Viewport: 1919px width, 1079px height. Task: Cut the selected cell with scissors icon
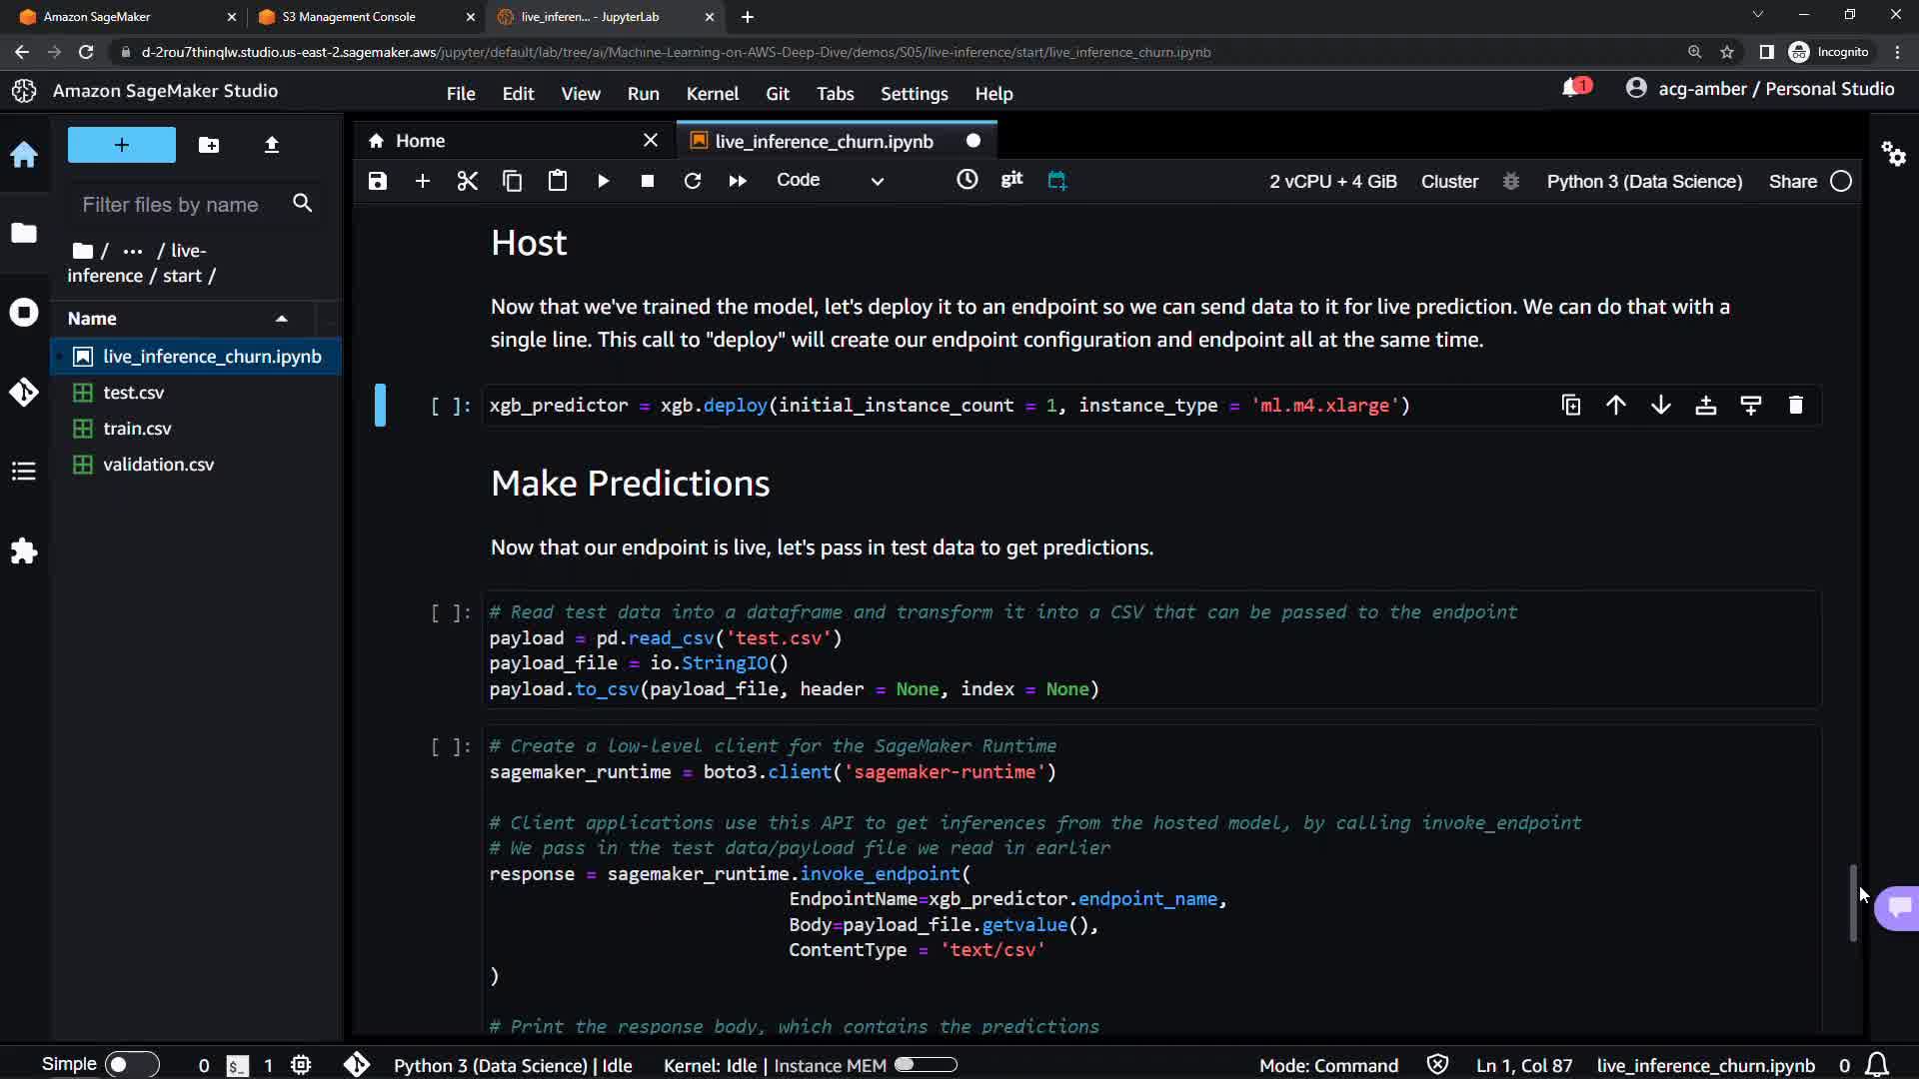[467, 181]
